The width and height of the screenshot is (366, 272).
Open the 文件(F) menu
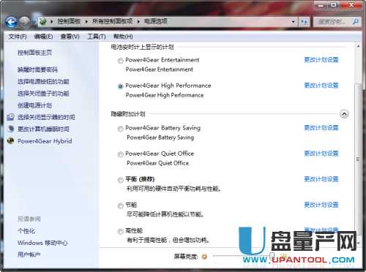[18, 37]
